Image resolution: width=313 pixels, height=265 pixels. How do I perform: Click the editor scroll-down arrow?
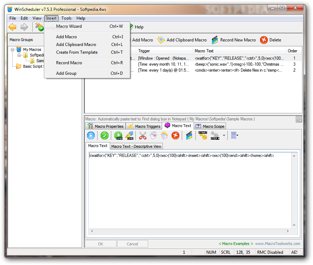pos(294,225)
